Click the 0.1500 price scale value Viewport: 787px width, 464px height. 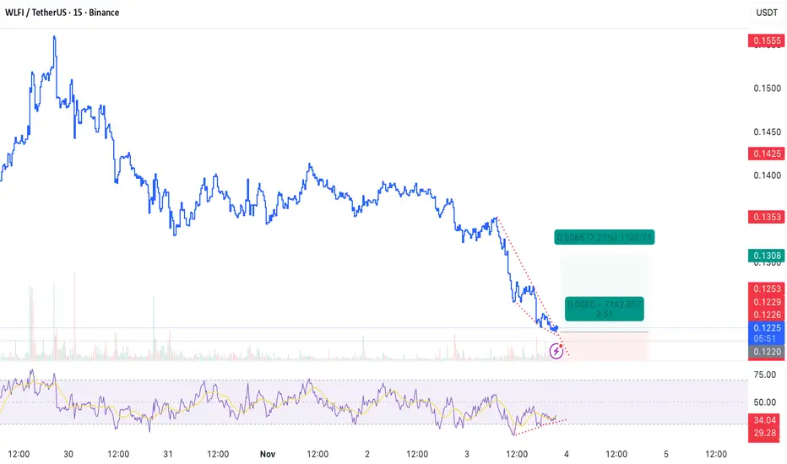767,89
